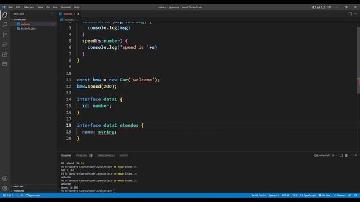
Task: Open editor more actions menu
Action: pos(355,14)
